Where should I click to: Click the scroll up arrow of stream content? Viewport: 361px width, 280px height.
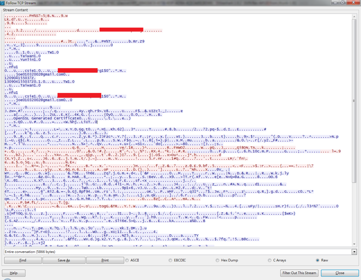point(354,16)
